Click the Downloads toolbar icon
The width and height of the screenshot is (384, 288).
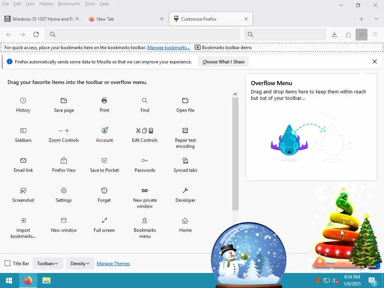tap(334, 34)
